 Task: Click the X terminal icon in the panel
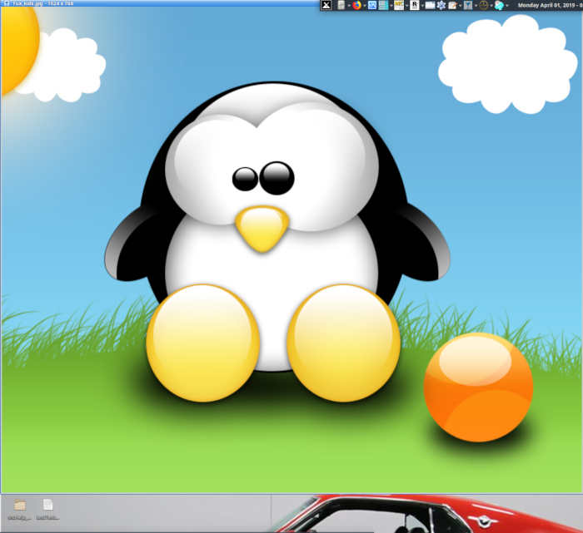pos(326,5)
